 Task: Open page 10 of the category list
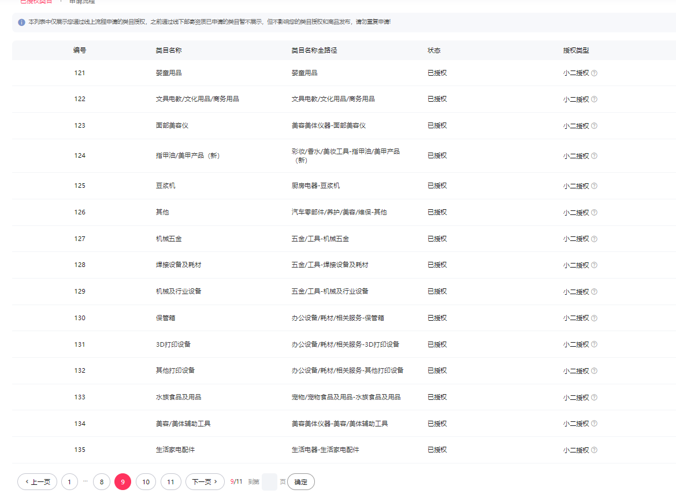[146, 482]
